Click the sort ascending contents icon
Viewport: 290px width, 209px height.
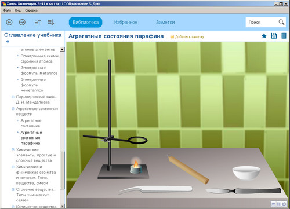38,23
